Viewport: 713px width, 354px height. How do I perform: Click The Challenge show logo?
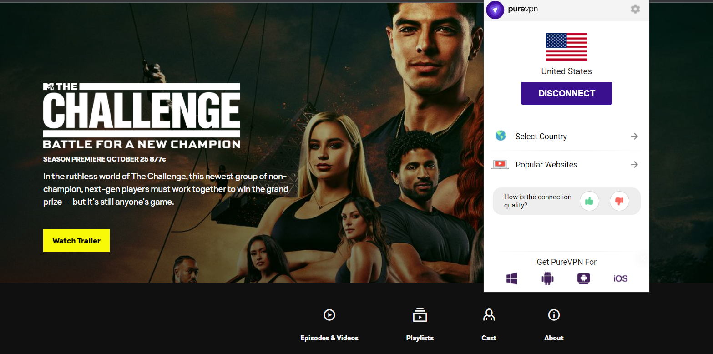tap(142, 116)
